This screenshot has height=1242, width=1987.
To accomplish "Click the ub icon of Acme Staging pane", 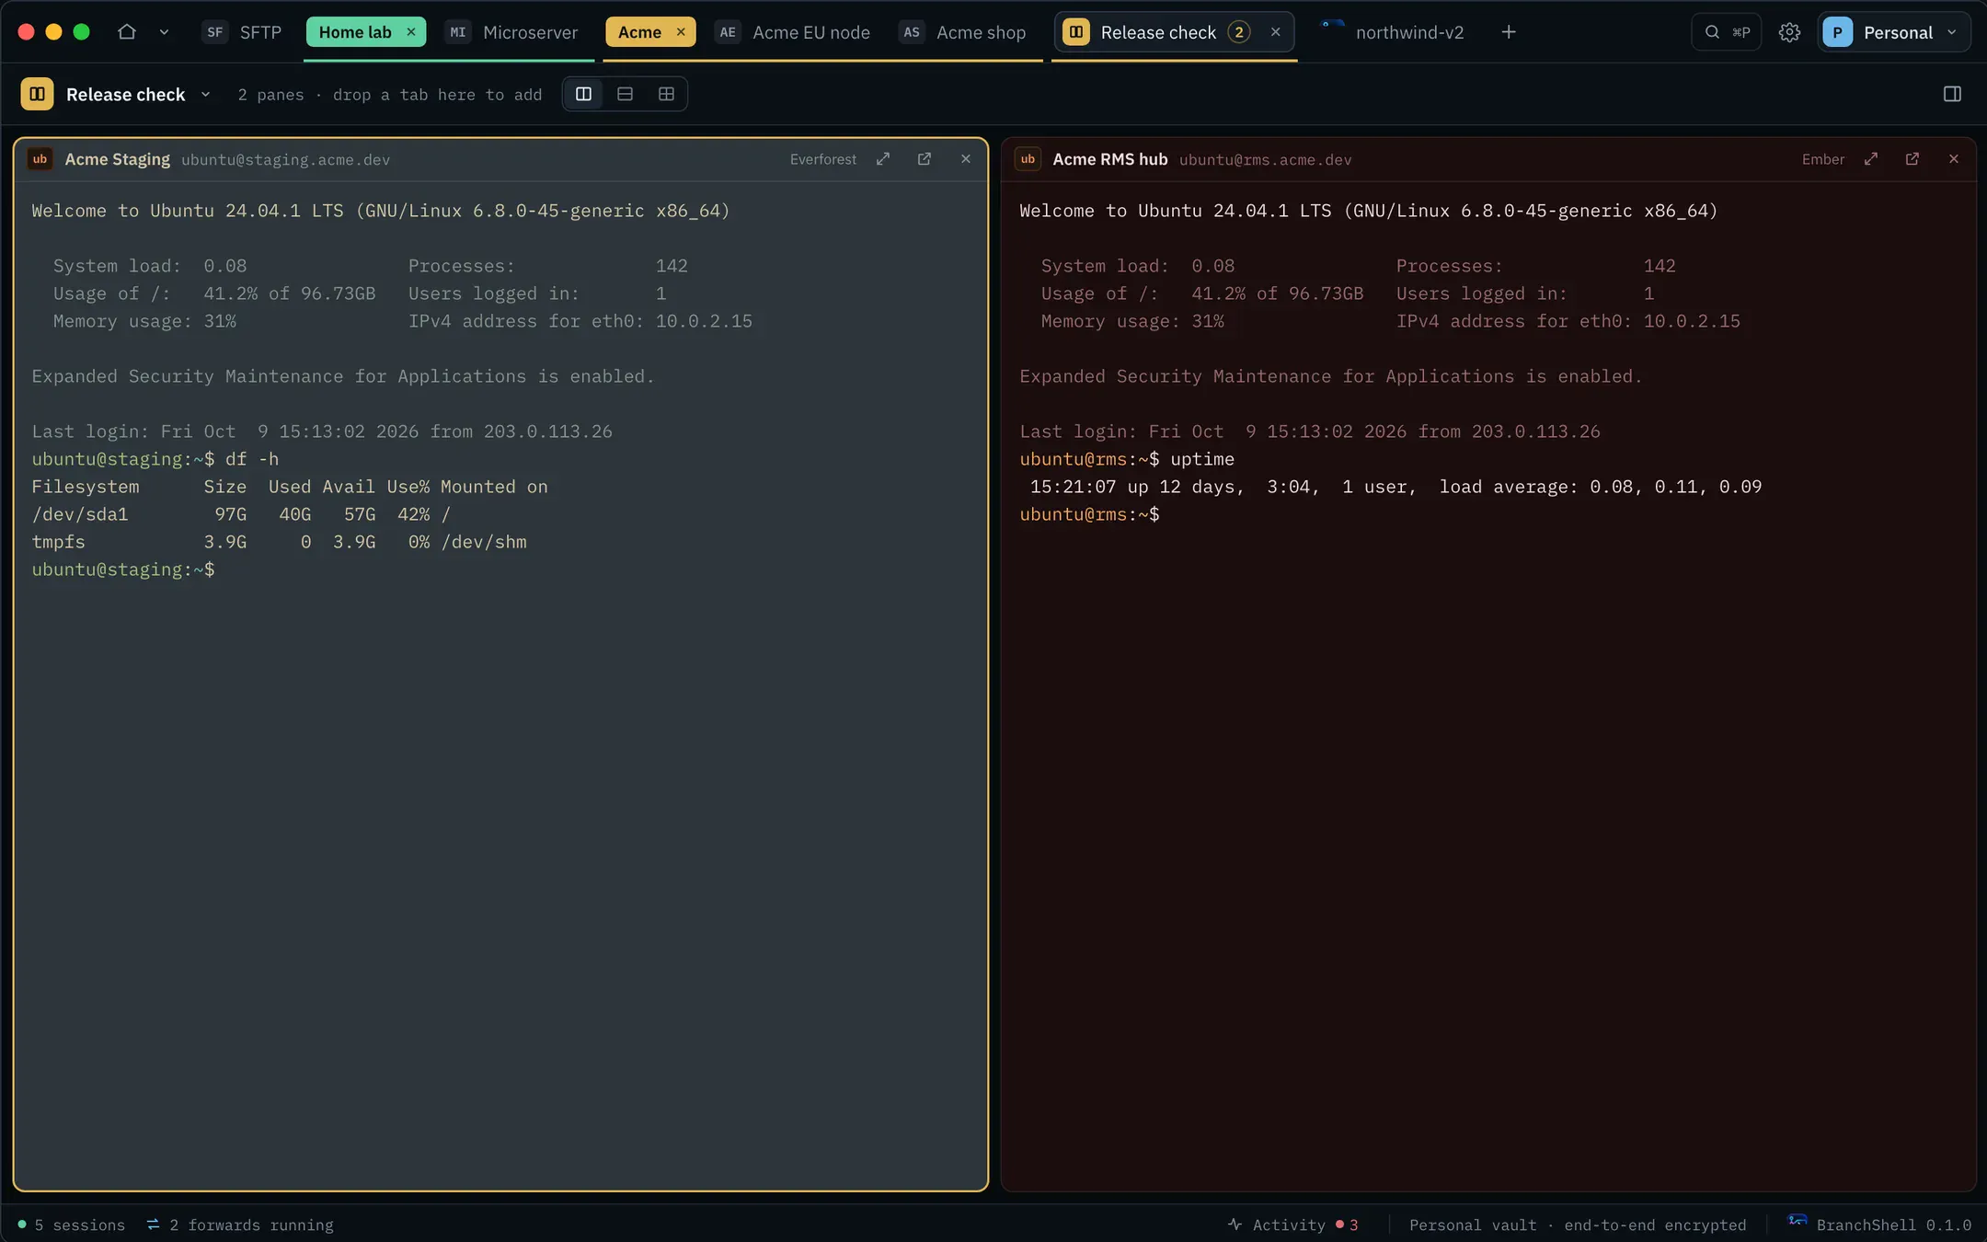I will 40,159.
